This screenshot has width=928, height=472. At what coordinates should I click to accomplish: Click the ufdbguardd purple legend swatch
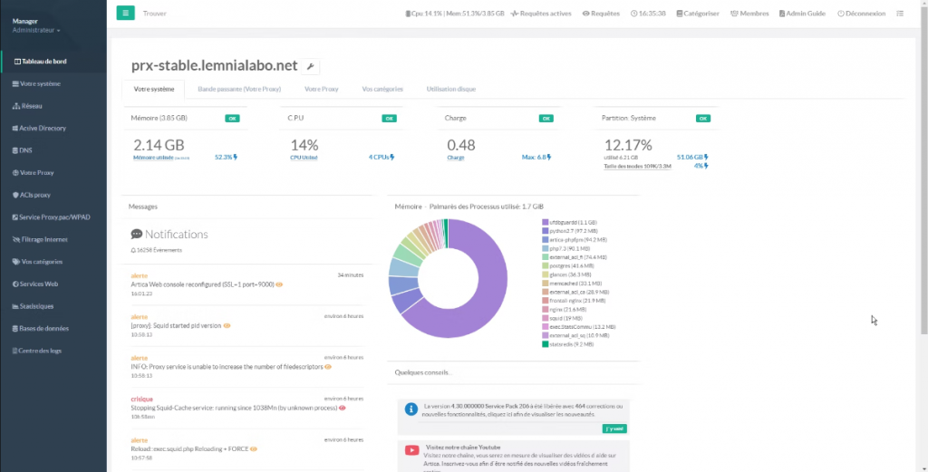coord(545,222)
